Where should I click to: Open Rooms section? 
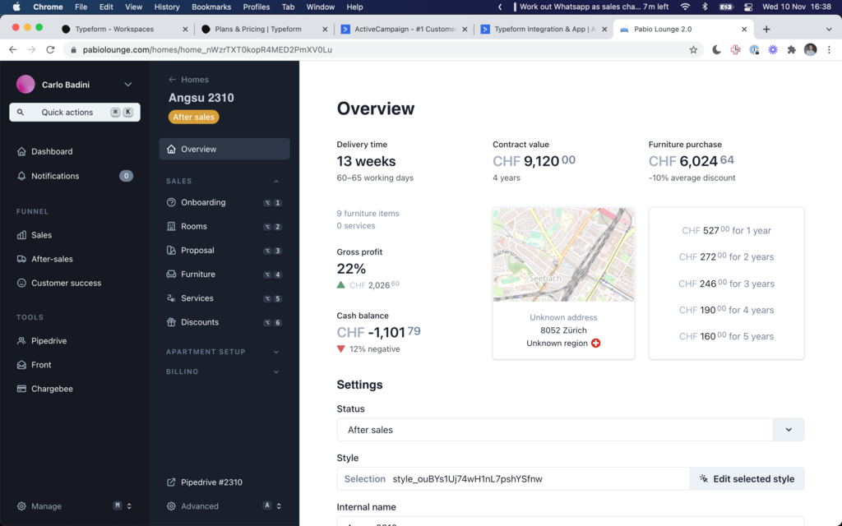click(x=224, y=227)
